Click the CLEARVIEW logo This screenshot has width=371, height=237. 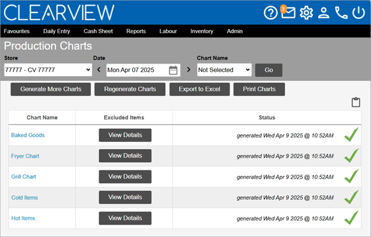(x=59, y=12)
